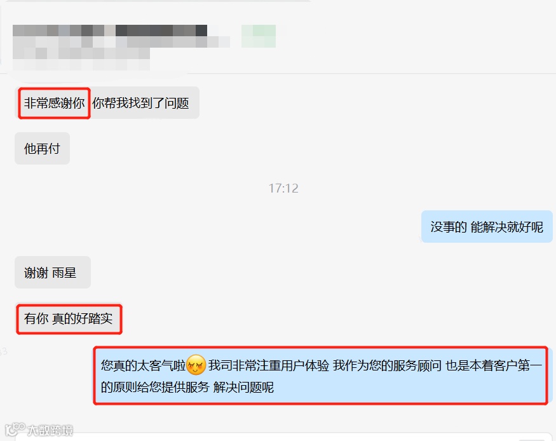Select the 你帮我找到了问题 message bubble

coord(107,103)
